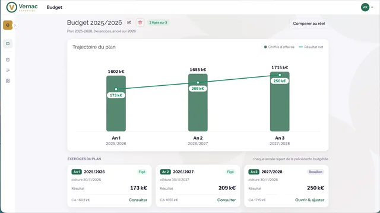Click the 1602 k€ bar value
The height and width of the screenshot is (213, 380).
pos(116,72)
